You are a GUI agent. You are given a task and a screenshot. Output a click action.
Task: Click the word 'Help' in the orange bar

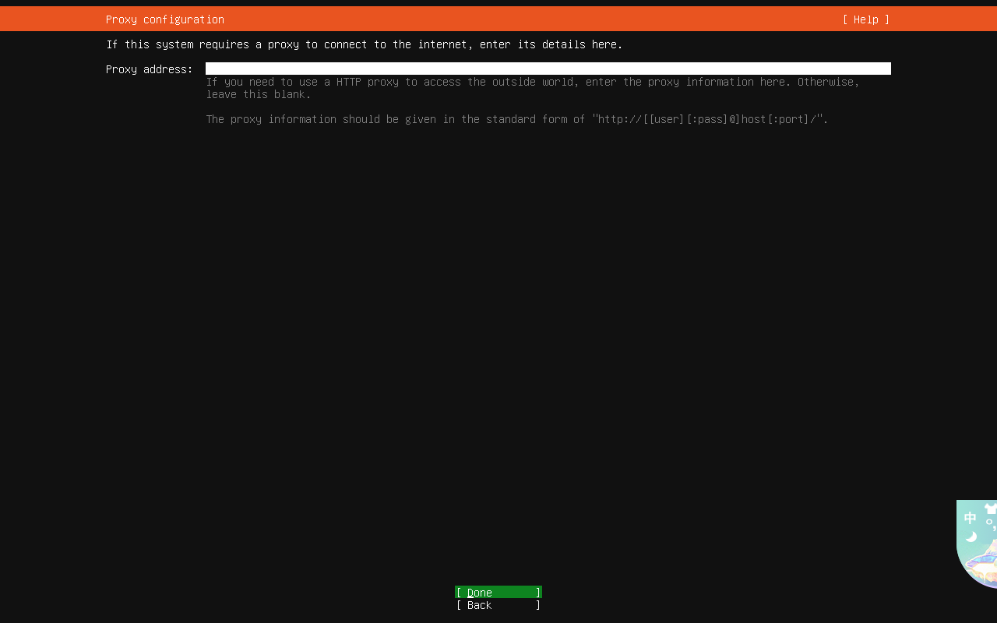[x=865, y=19]
